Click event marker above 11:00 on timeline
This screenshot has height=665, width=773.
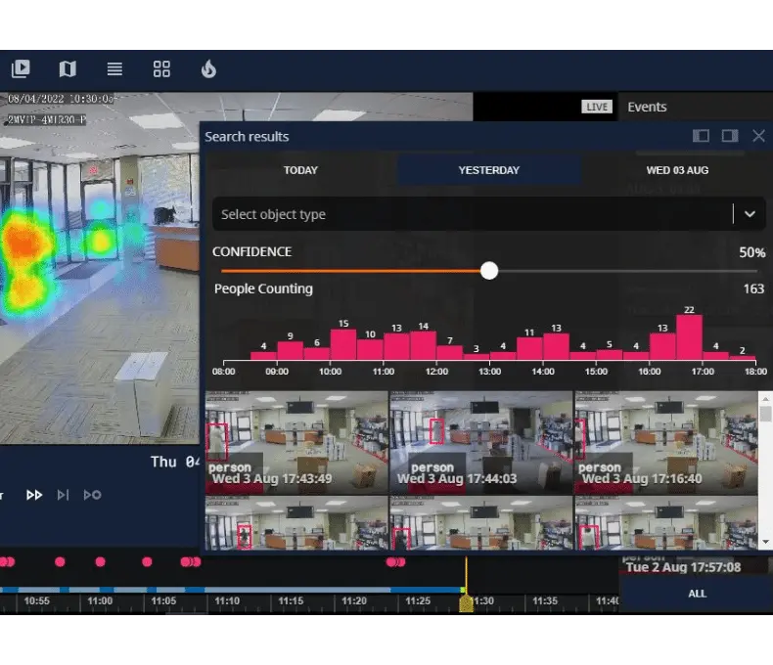click(x=100, y=562)
